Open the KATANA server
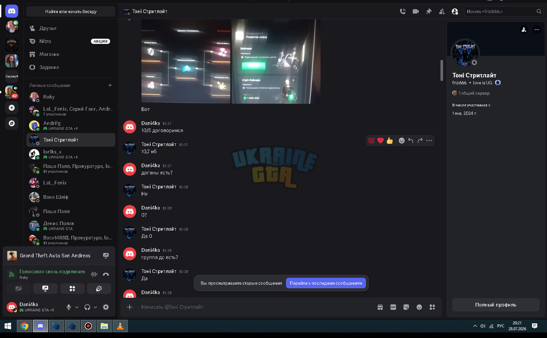This screenshot has height=338, width=547. click(12, 45)
